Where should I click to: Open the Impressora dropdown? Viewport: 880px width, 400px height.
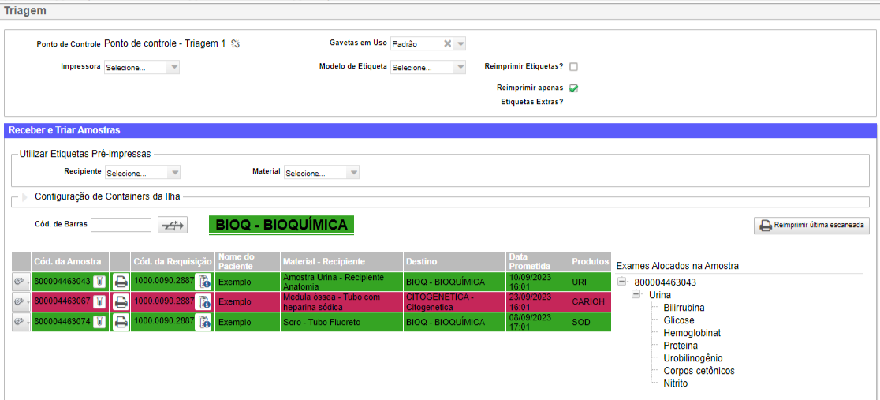(x=142, y=68)
